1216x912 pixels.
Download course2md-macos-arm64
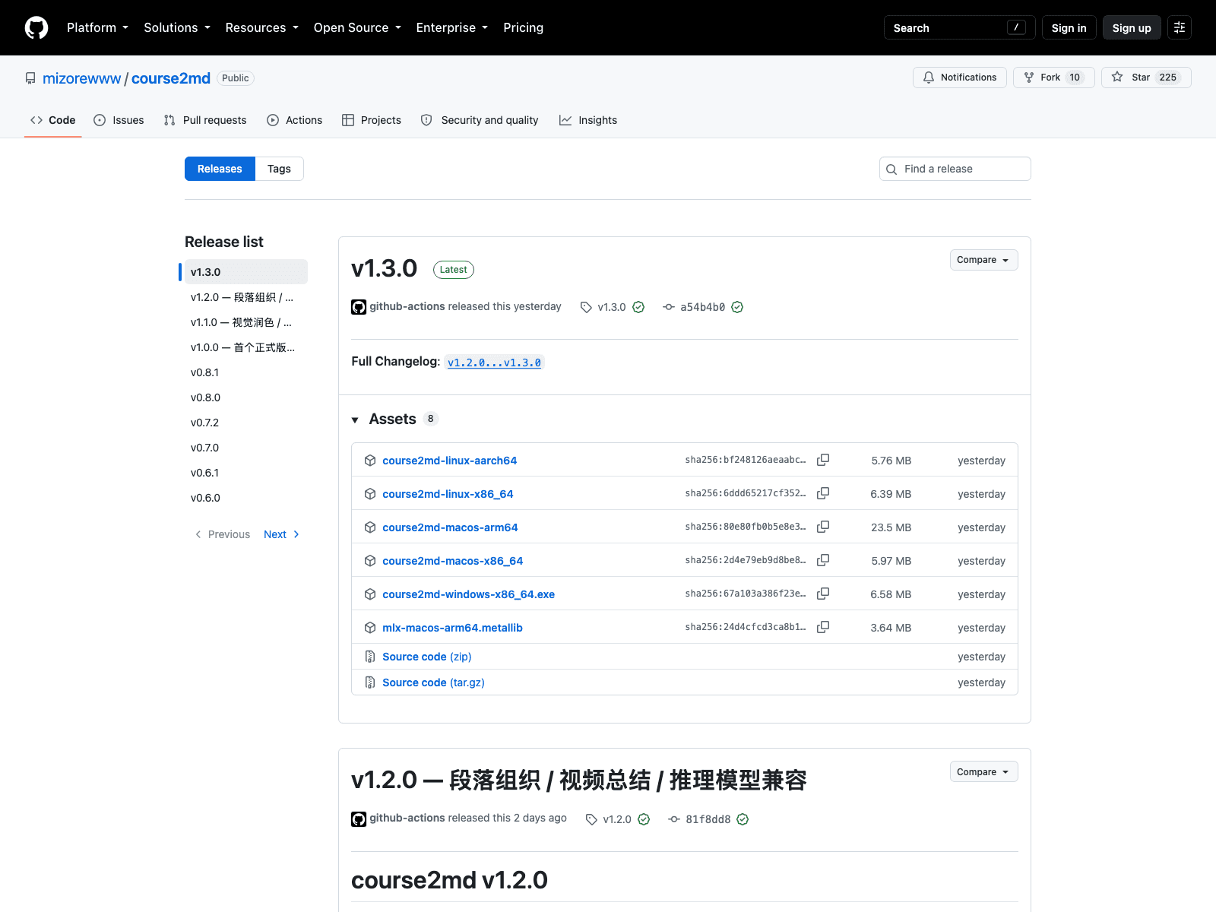coord(450,527)
